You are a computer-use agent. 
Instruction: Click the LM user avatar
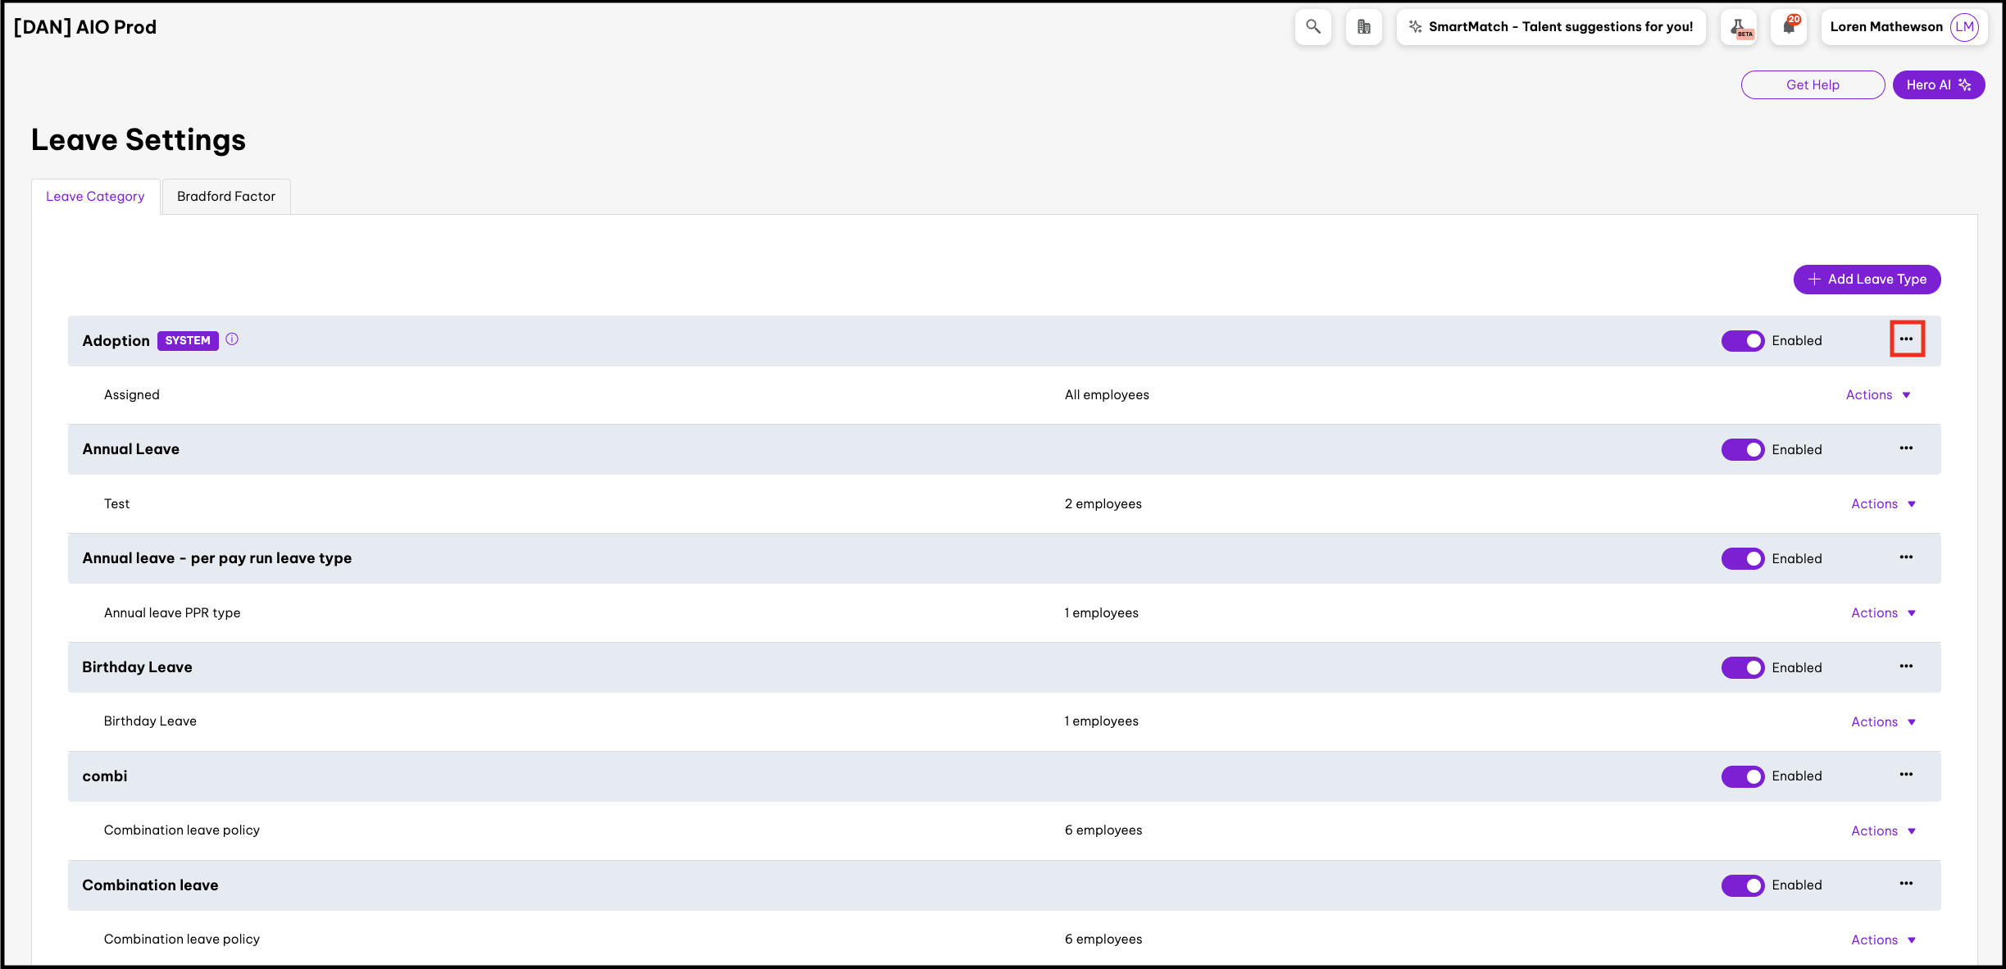pyautogui.click(x=1964, y=27)
